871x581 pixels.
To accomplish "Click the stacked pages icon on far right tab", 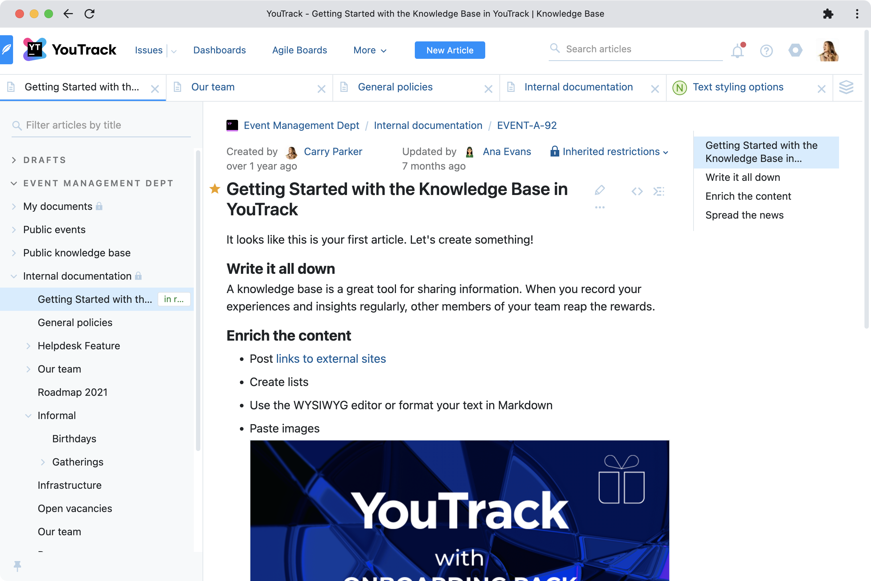I will click(x=846, y=88).
